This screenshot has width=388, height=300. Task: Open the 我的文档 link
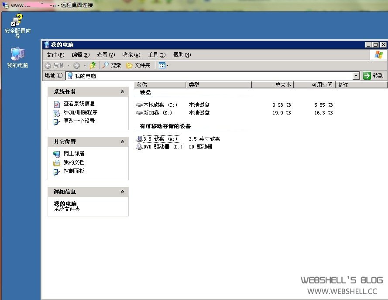click(74, 162)
